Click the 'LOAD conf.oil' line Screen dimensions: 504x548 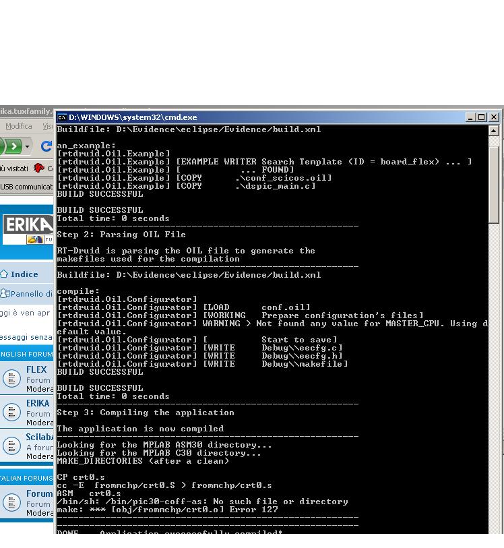click(183, 307)
